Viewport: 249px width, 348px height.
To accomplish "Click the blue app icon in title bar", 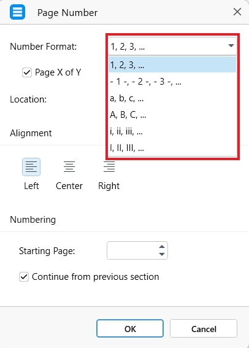I will [x=18, y=12].
